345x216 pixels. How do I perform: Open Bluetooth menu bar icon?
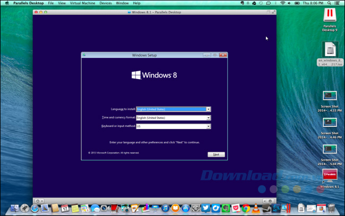click(x=275, y=3)
